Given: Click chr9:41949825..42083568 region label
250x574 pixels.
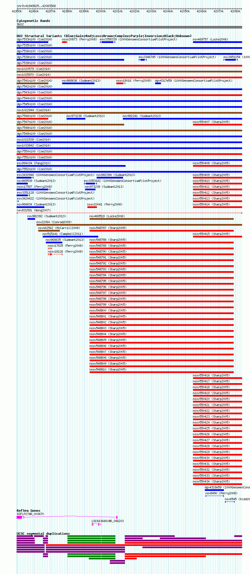Looking at the screenshot, I should [x=36, y=6].
